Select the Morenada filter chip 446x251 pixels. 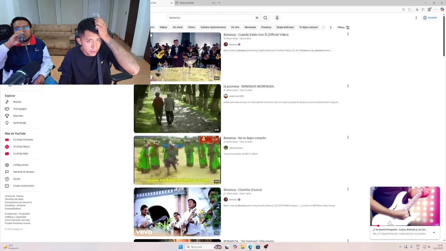(250, 27)
